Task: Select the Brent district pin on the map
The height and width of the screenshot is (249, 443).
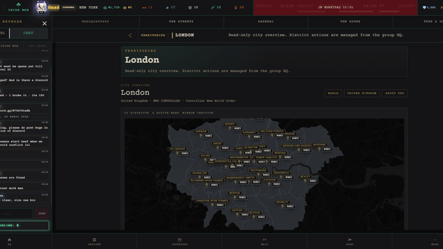Action: 217,148
